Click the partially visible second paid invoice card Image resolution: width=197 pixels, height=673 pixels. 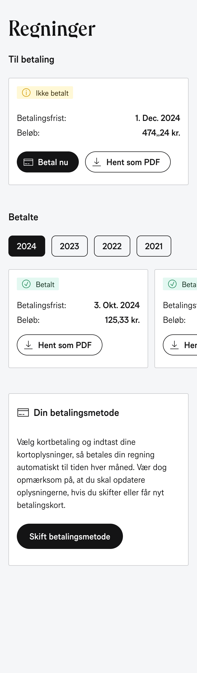pyautogui.click(x=176, y=319)
